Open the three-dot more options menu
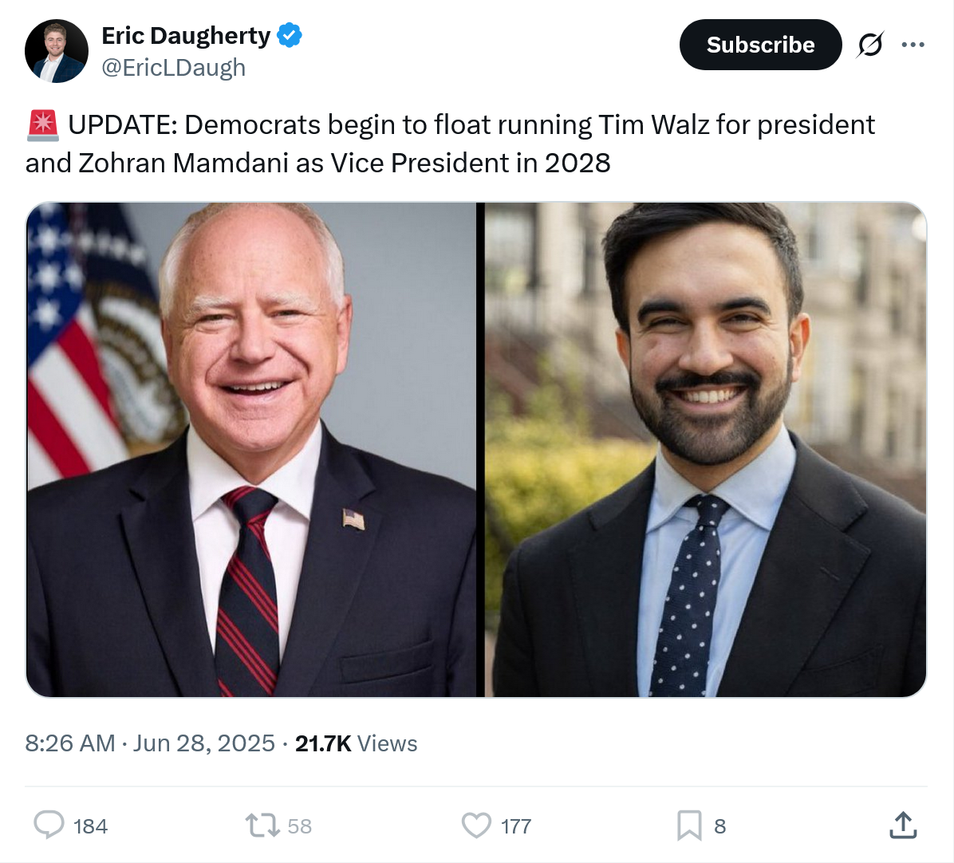This screenshot has height=863, width=954. (913, 45)
